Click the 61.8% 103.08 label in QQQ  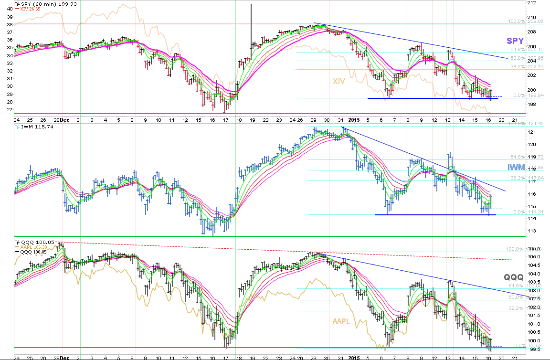(x=526, y=286)
